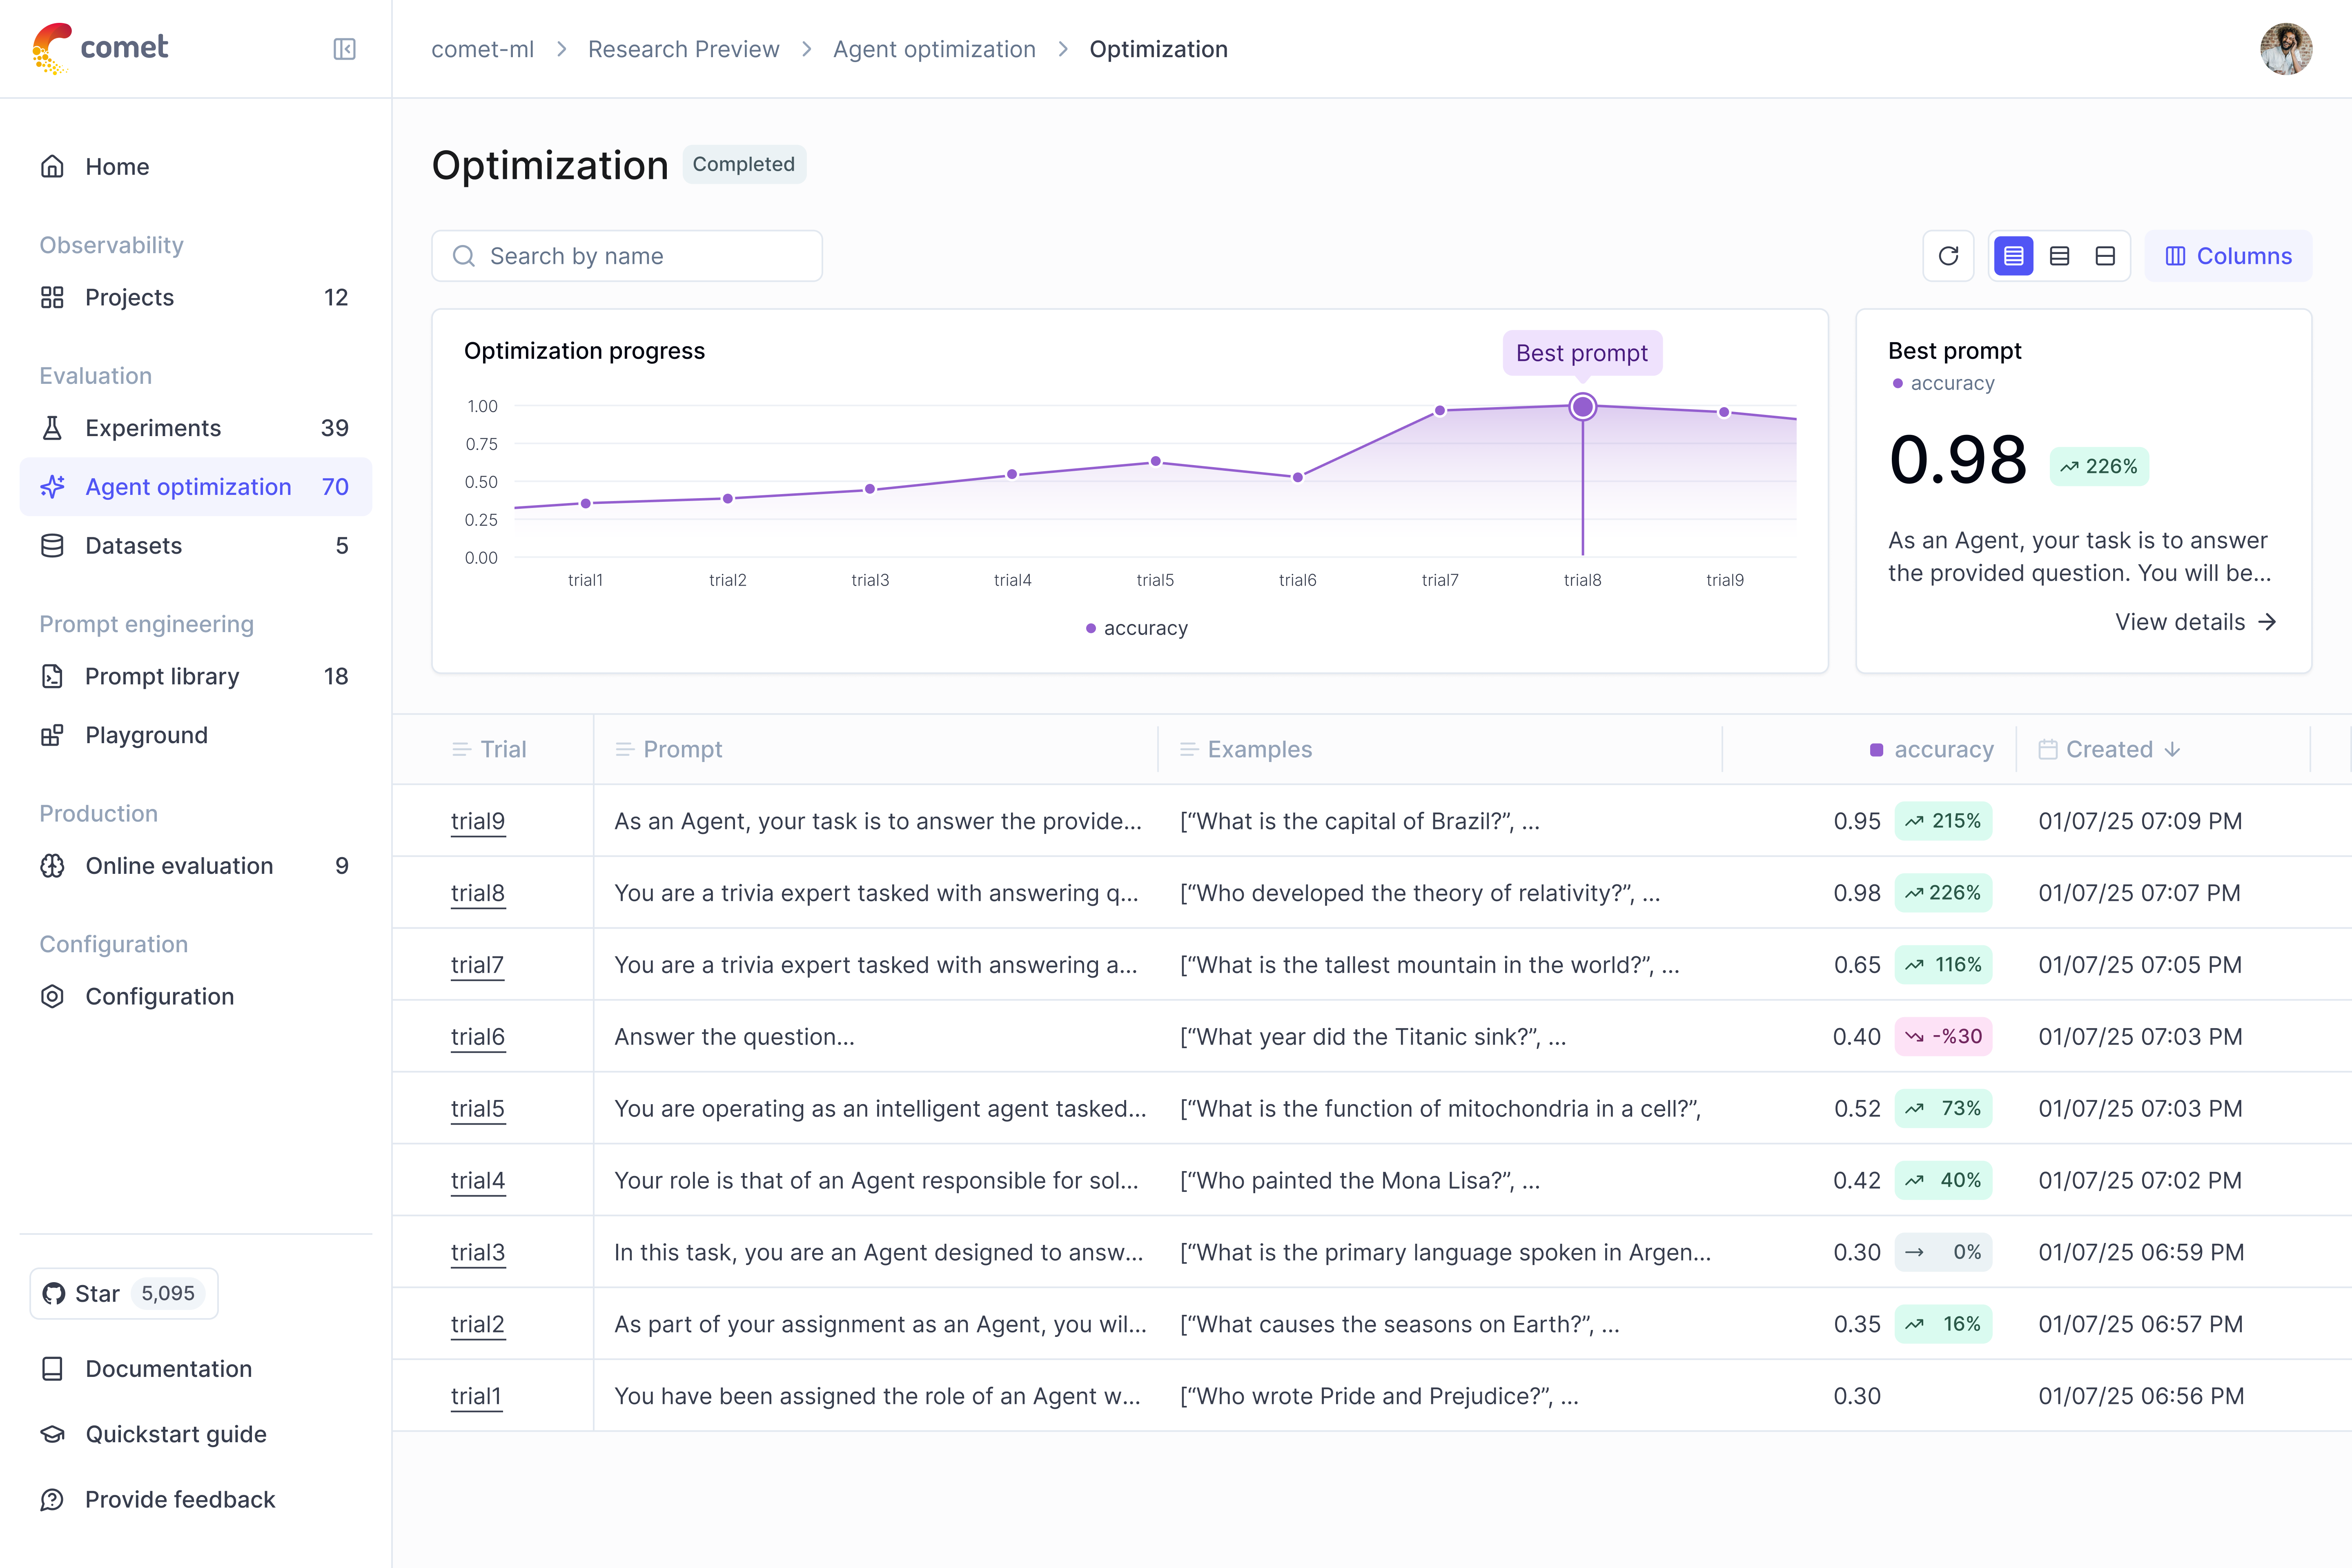Open the Columns selector
Viewport: 2352px width, 1568px height.
coord(2228,256)
